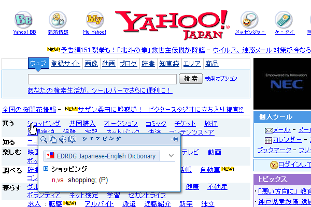Open the セカンドライフ link

click(147, 195)
